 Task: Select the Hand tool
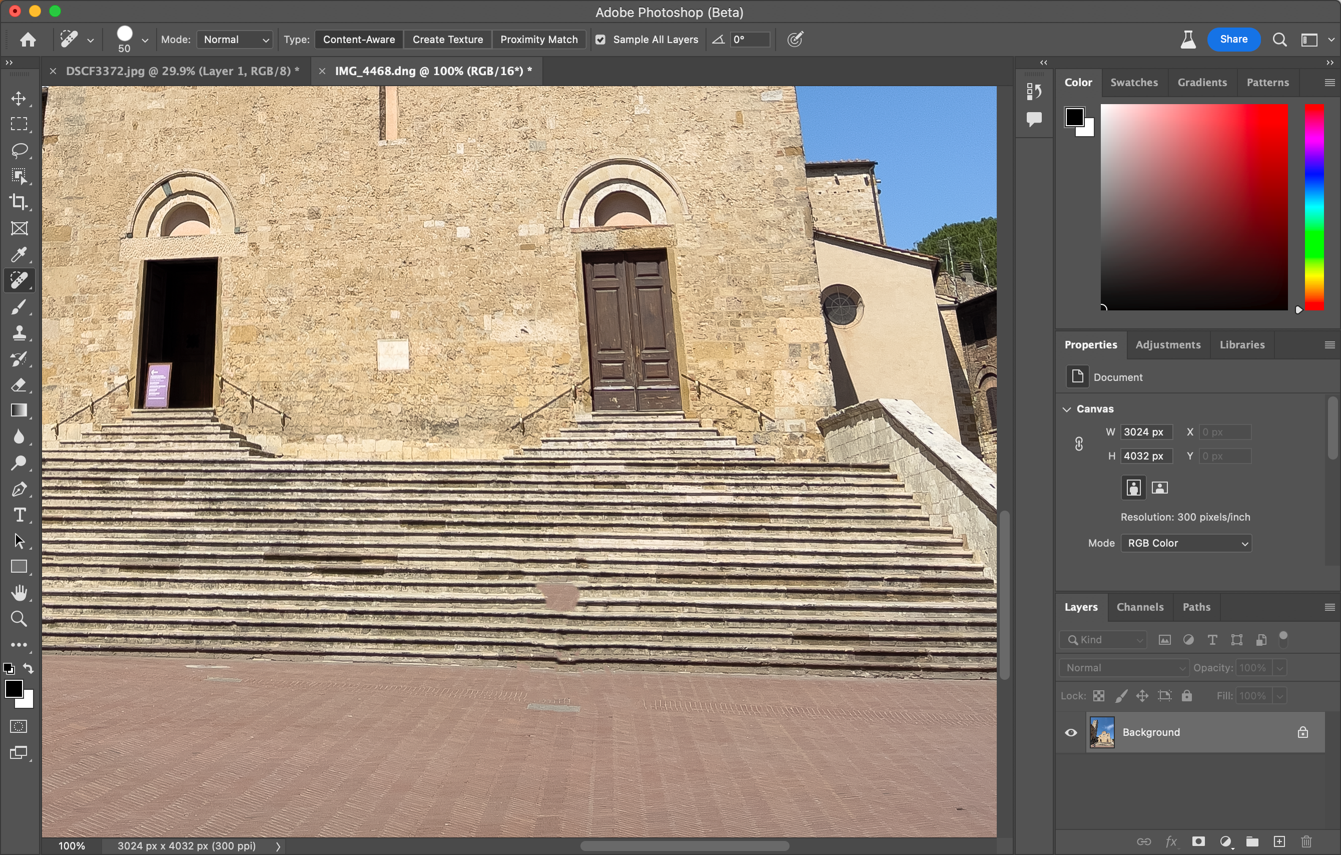tap(19, 593)
